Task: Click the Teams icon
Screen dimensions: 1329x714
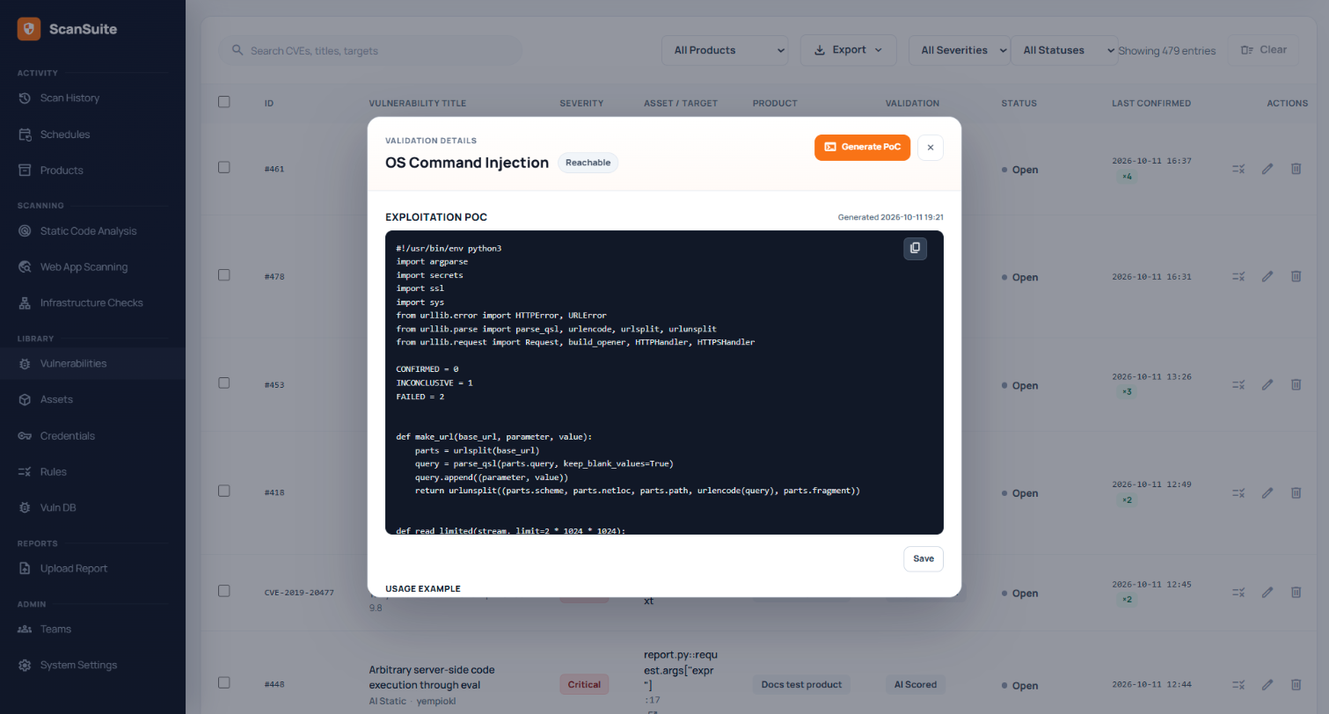Action: point(25,630)
